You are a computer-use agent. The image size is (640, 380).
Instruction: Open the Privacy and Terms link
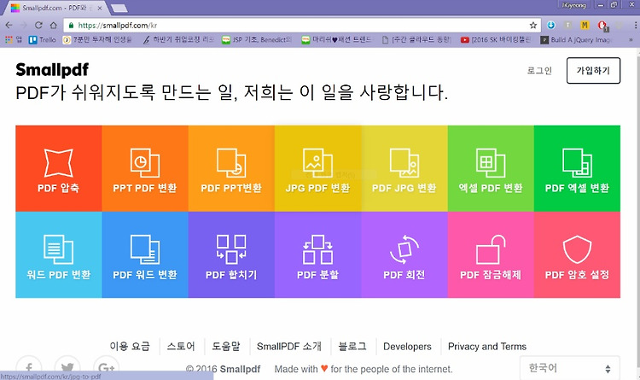click(x=487, y=347)
